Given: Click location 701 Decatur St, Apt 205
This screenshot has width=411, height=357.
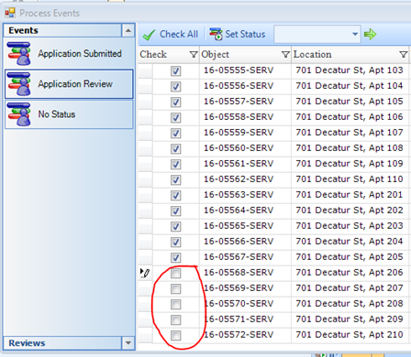Looking at the screenshot, I should coord(350,257).
